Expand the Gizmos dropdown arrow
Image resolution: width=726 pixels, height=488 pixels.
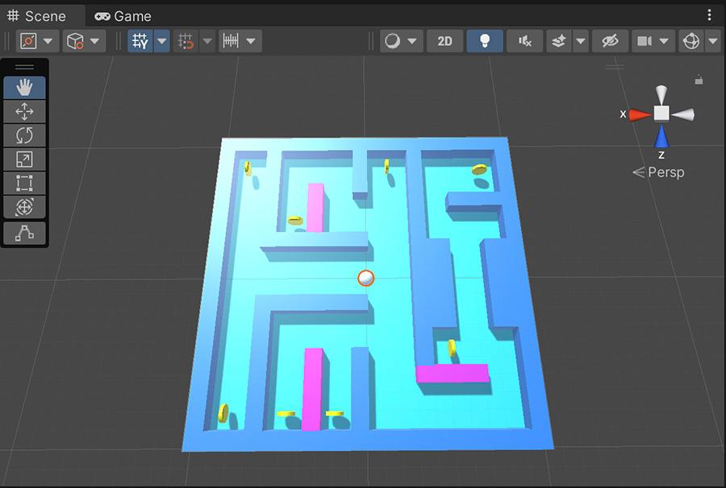pos(712,41)
